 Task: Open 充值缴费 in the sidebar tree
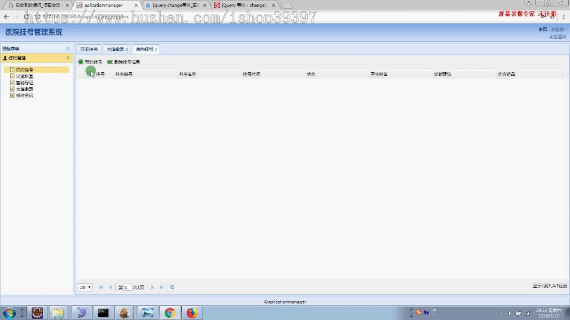[x=24, y=89]
